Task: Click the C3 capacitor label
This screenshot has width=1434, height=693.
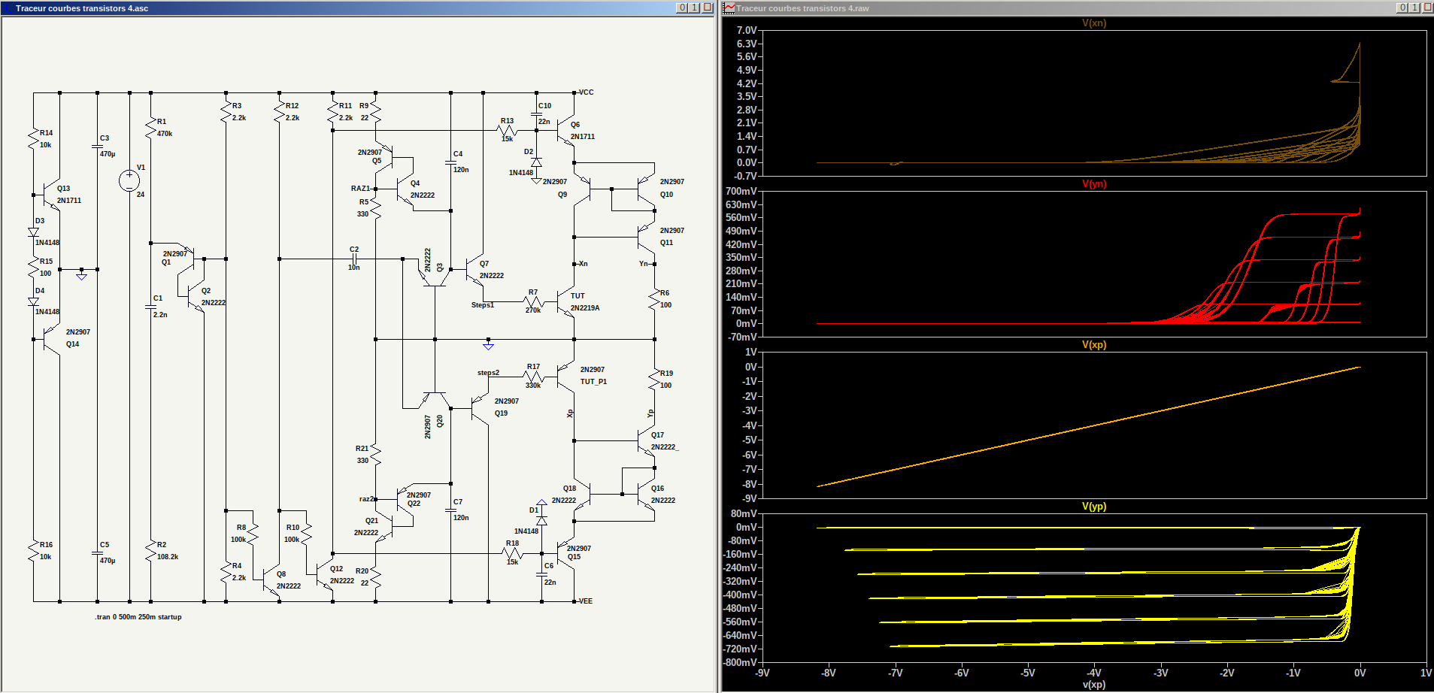Action: [x=105, y=138]
